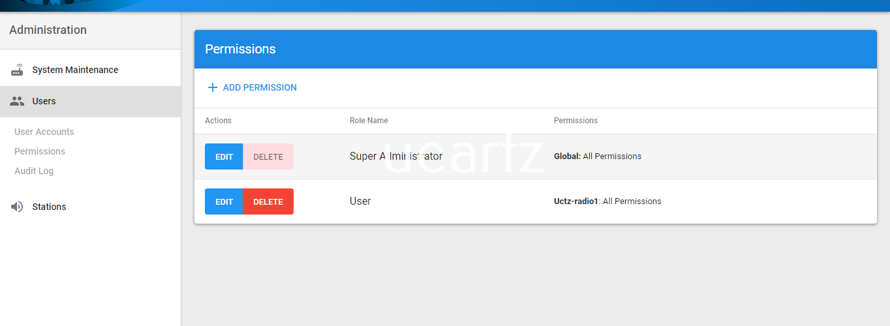890x326 pixels.
Task: Click the System Maintenance router icon
Action: tap(17, 70)
